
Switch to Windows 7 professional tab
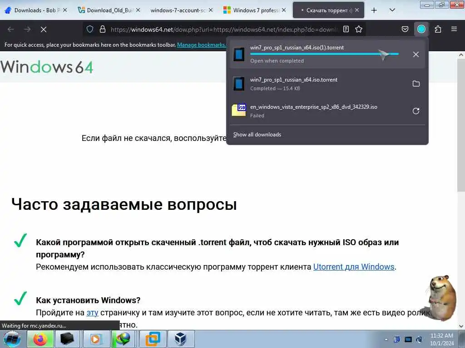pyautogui.click(x=254, y=10)
